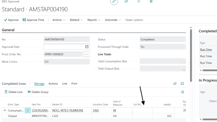Click the Length column header

pyautogui.click(x=167, y=104)
